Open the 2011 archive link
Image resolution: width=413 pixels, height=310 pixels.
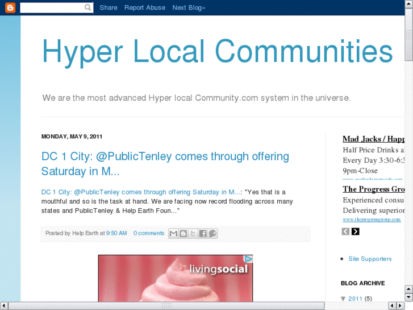(x=355, y=299)
